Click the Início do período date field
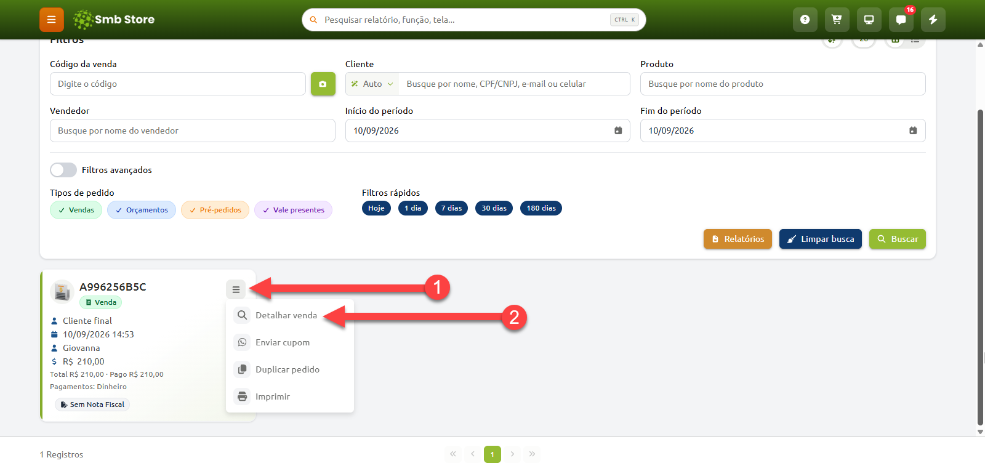Screen dimensions: 985x471 pyautogui.click(x=488, y=131)
